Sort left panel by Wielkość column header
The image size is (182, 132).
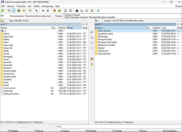tap(62, 28)
